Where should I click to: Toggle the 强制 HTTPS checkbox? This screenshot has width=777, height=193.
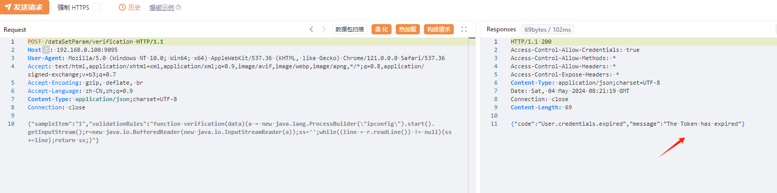97,8
